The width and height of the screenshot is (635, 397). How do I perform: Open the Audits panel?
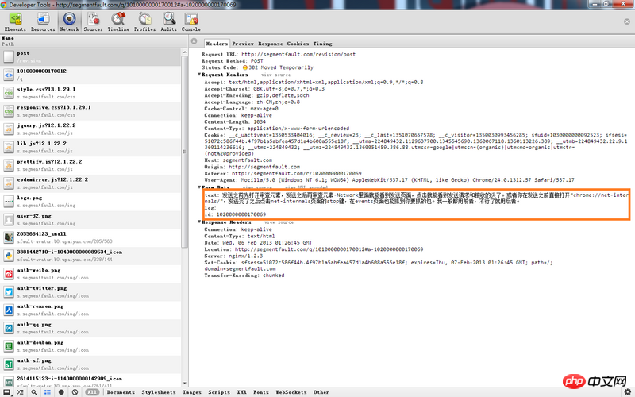[x=168, y=22]
